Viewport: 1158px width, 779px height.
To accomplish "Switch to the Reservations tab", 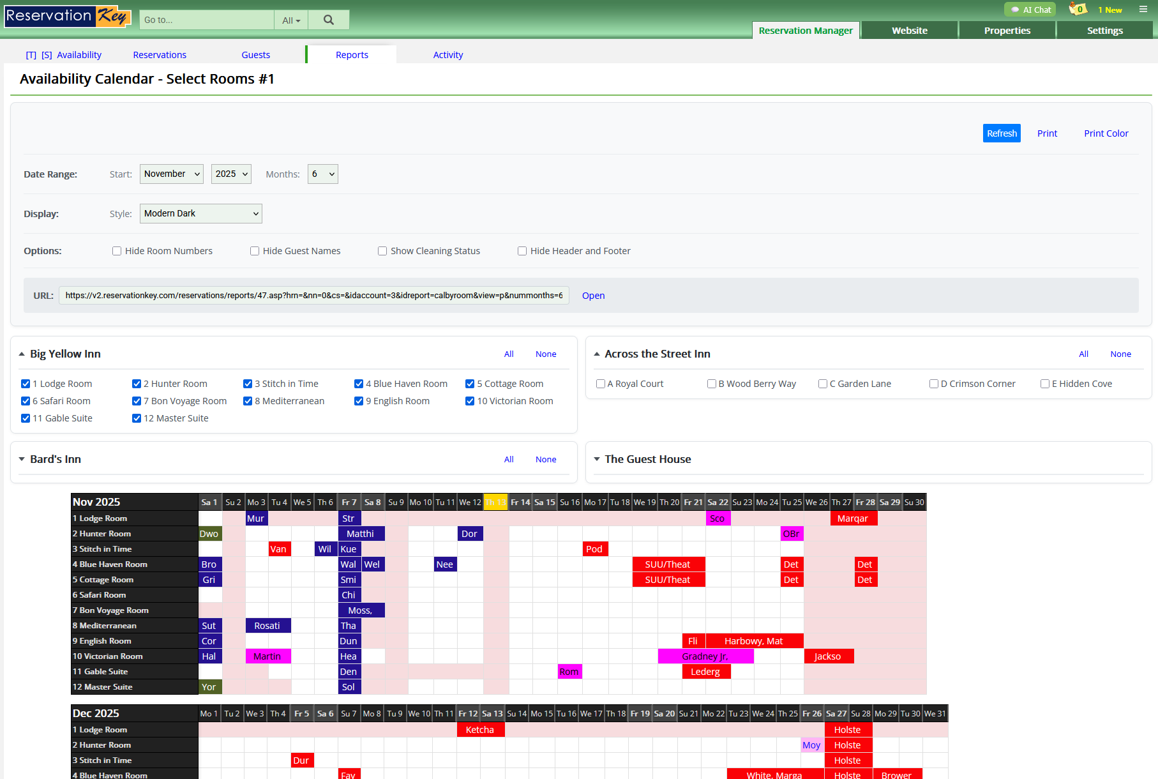I will pyautogui.click(x=160, y=55).
